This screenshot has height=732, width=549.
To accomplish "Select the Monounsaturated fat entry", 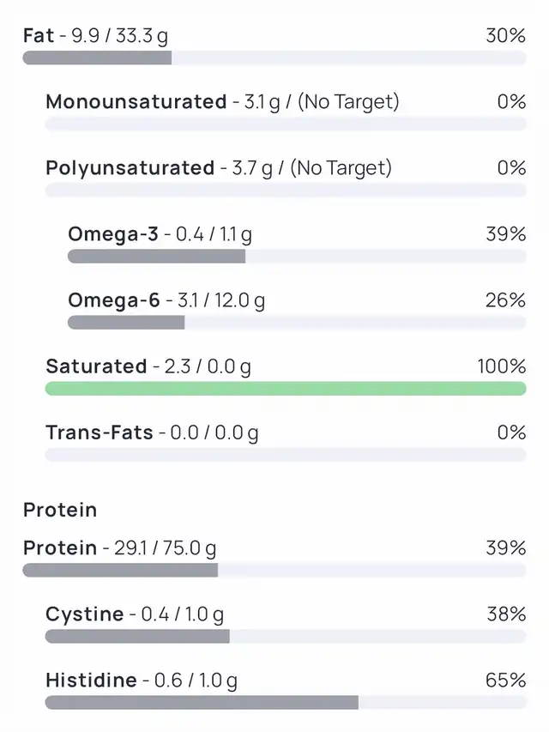I will click(222, 102).
